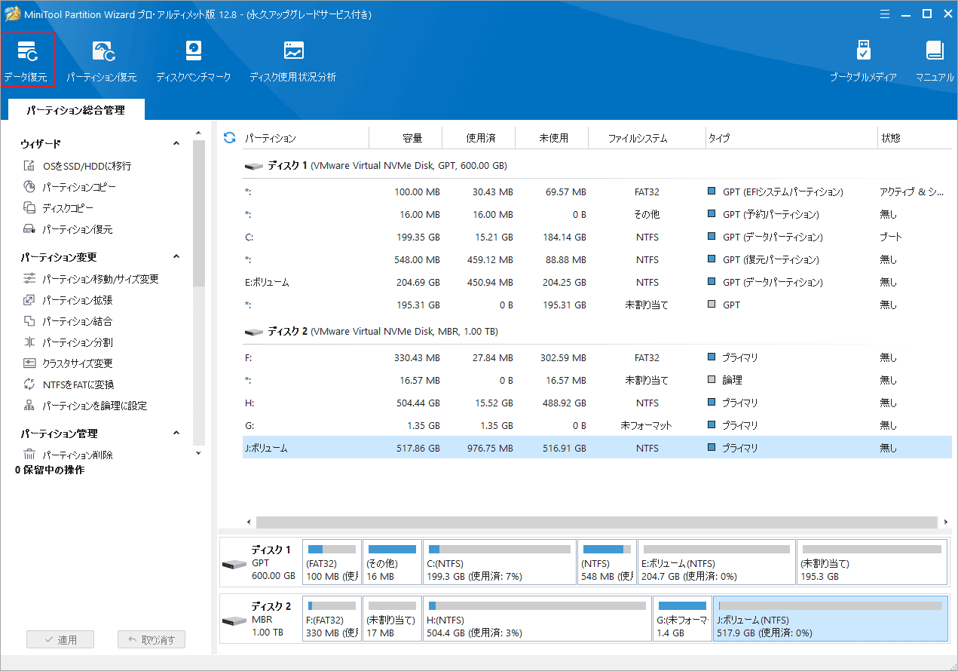The height and width of the screenshot is (671, 958).
Task: Sort by 未使用 column header
Action: point(553,138)
